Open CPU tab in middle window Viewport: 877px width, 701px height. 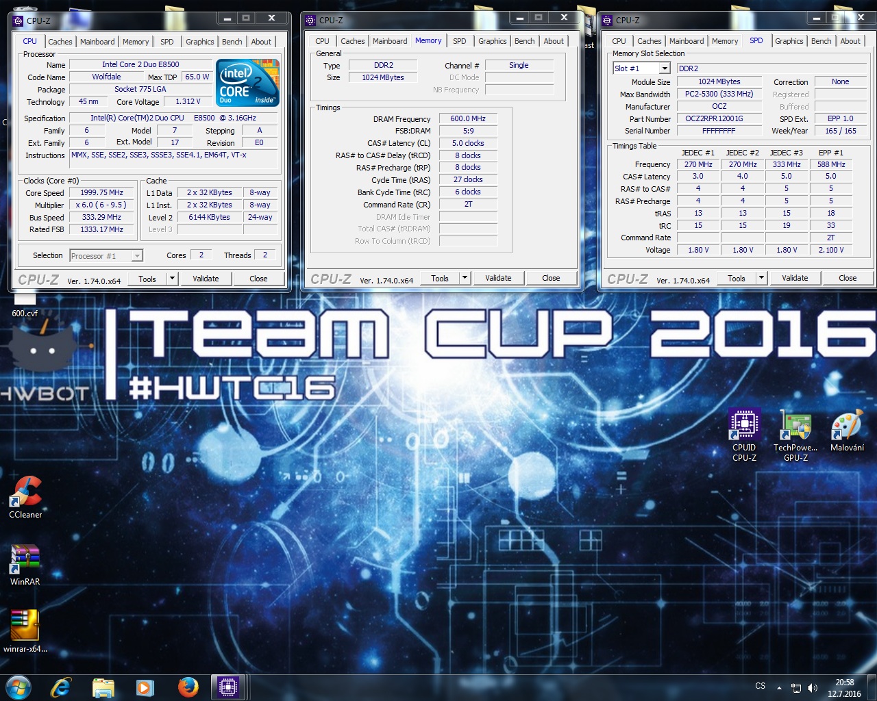click(x=322, y=41)
